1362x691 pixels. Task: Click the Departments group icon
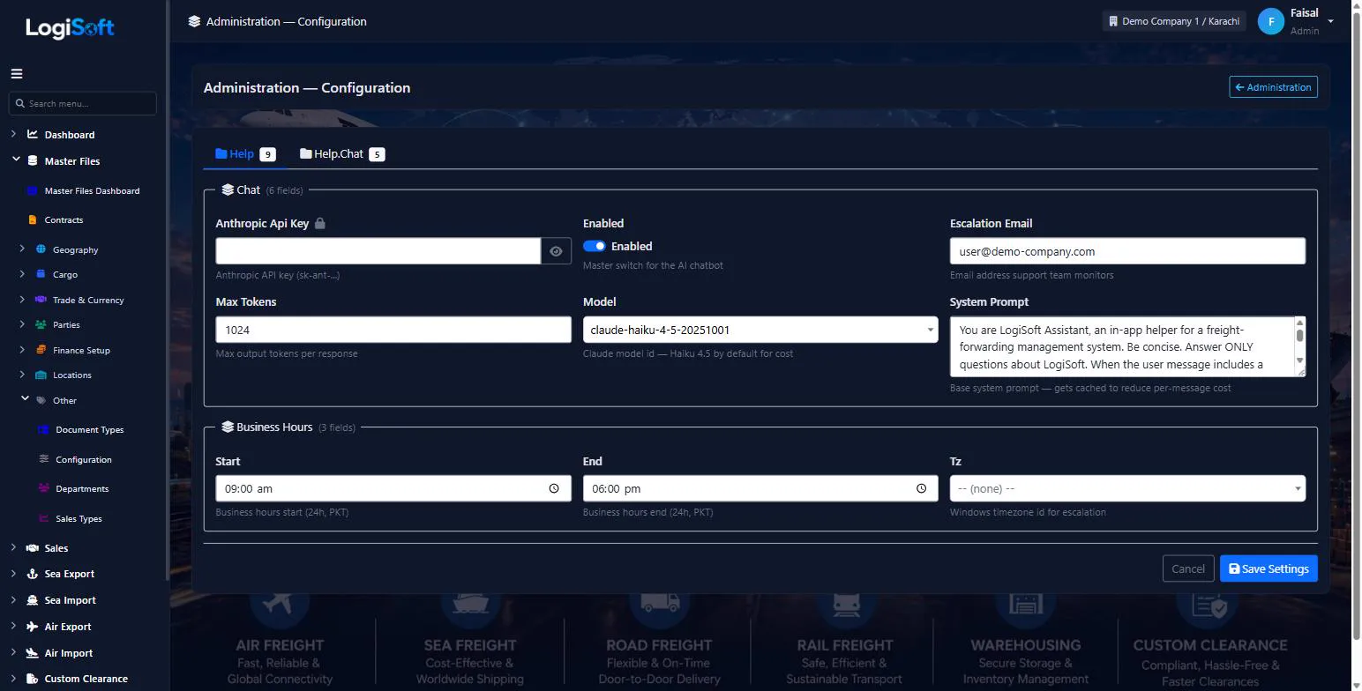coord(44,488)
